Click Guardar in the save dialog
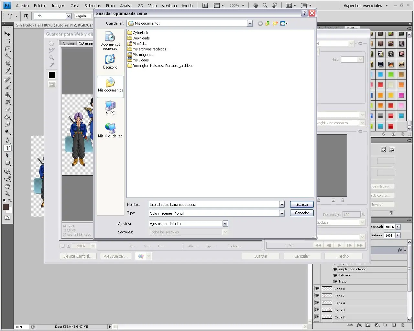Image resolution: width=414 pixels, height=331 pixels. pyautogui.click(x=302, y=205)
